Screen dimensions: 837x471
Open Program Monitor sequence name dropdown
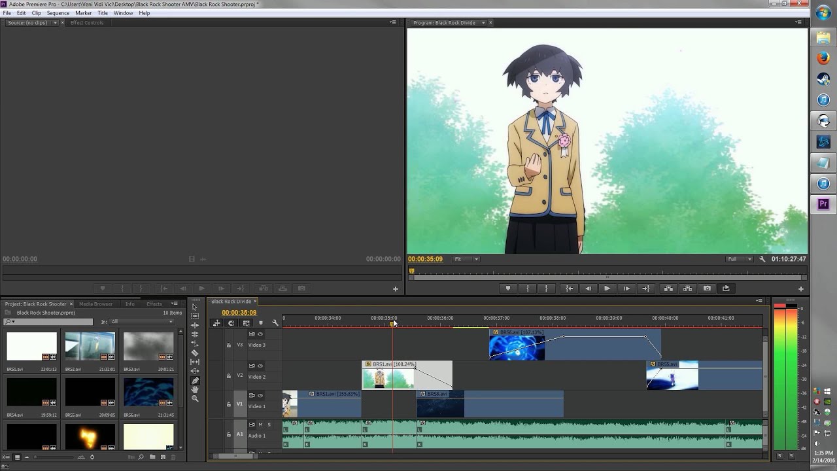point(483,23)
